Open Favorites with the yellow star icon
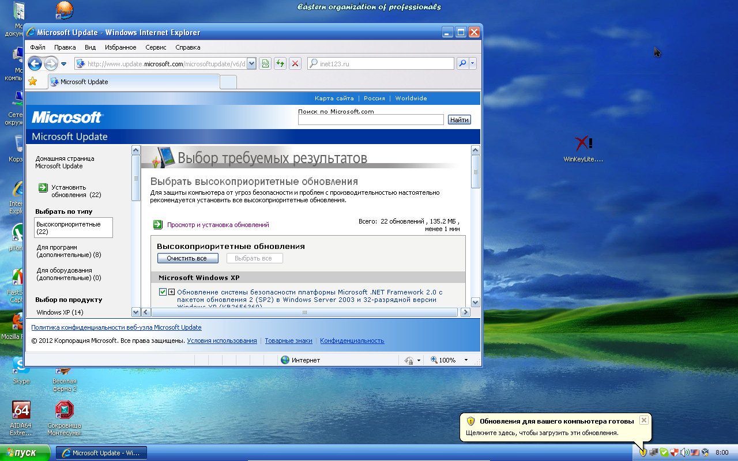738x461 pixels. [33, 82]
